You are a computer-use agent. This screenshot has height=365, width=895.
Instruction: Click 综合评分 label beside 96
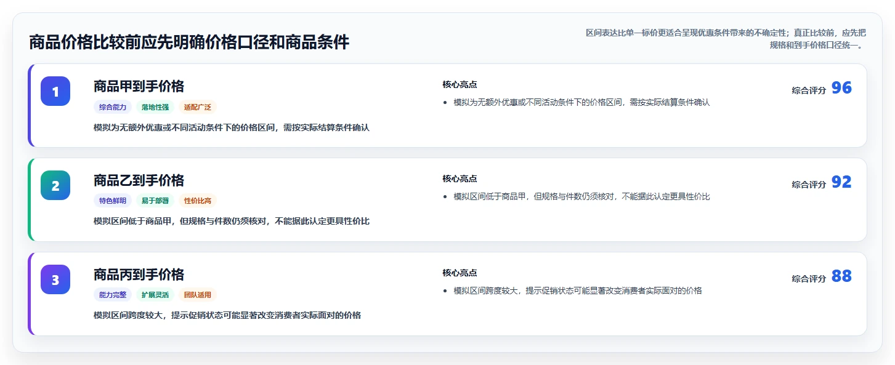pyautogui.click(x=809, y=90)
